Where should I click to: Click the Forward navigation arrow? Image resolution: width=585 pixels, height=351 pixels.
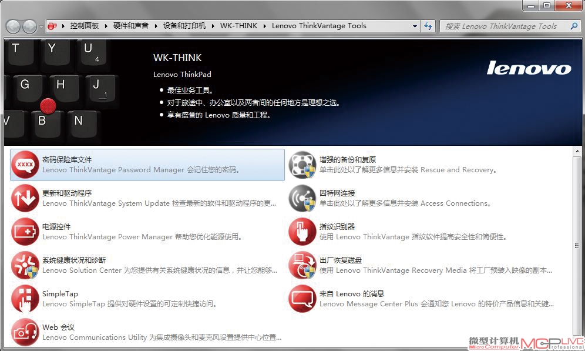point(29,26)
